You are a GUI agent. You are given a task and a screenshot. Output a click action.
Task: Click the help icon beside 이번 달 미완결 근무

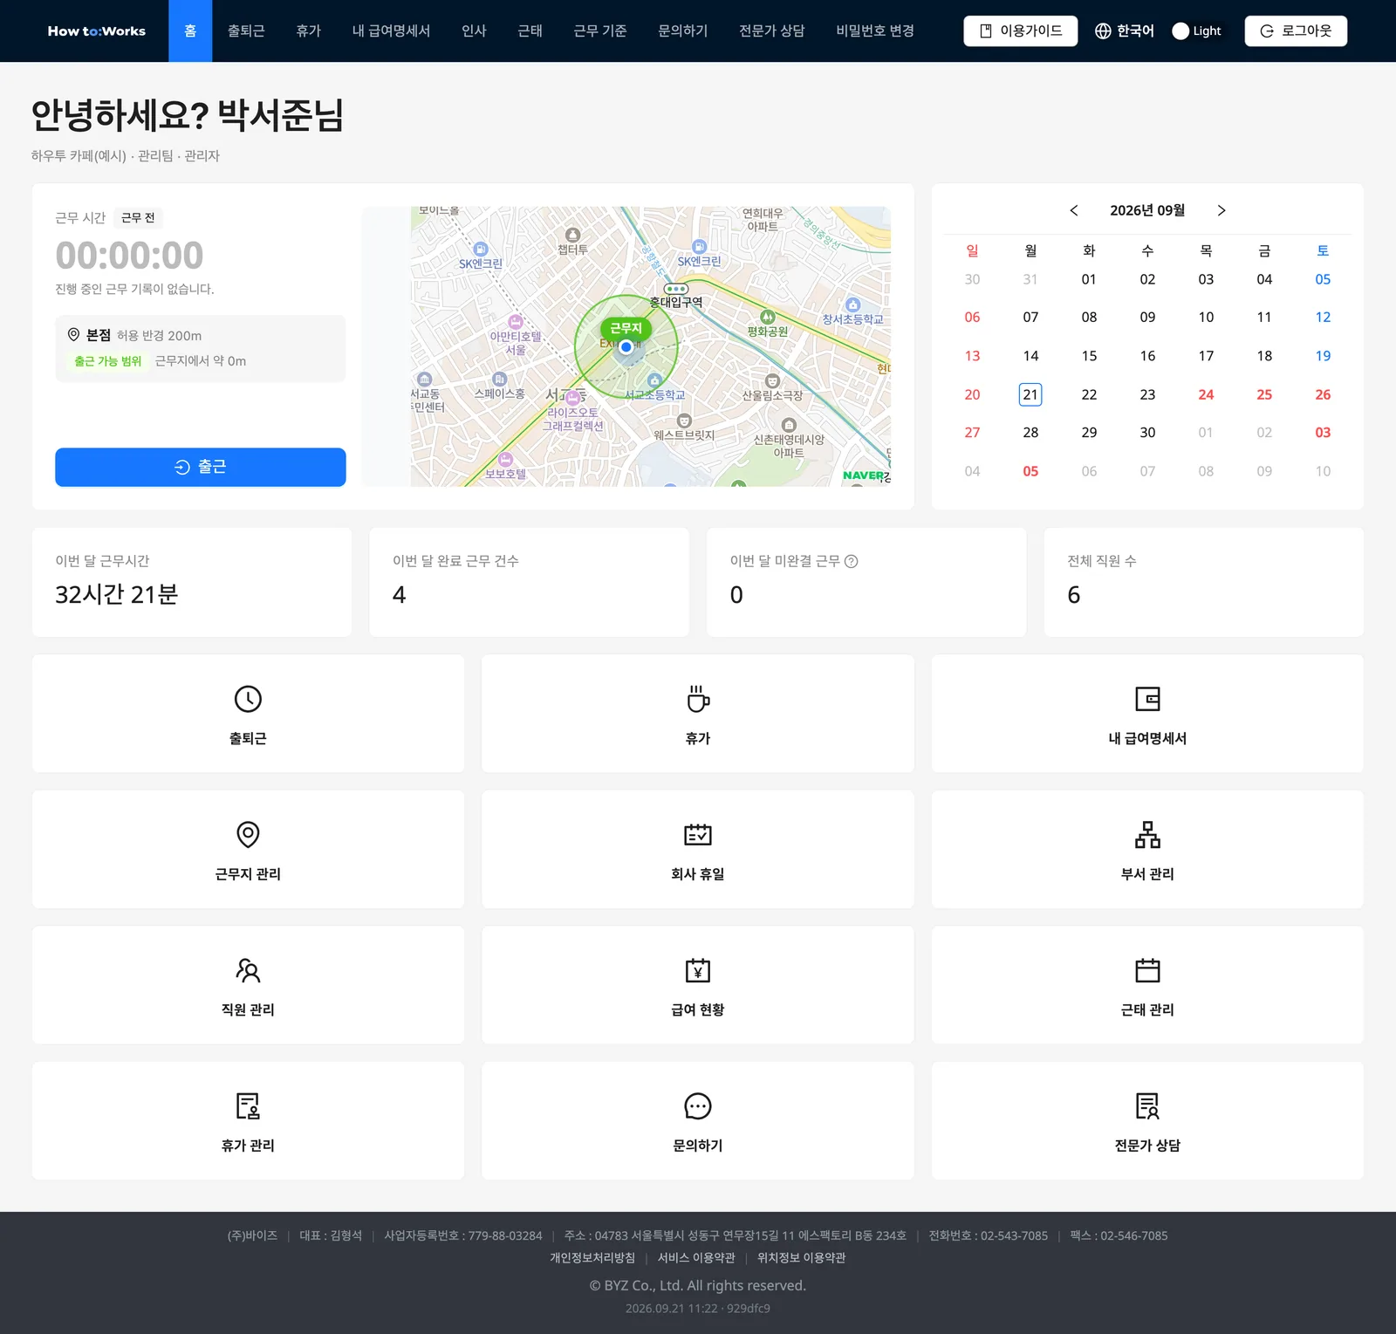point(852,561)
